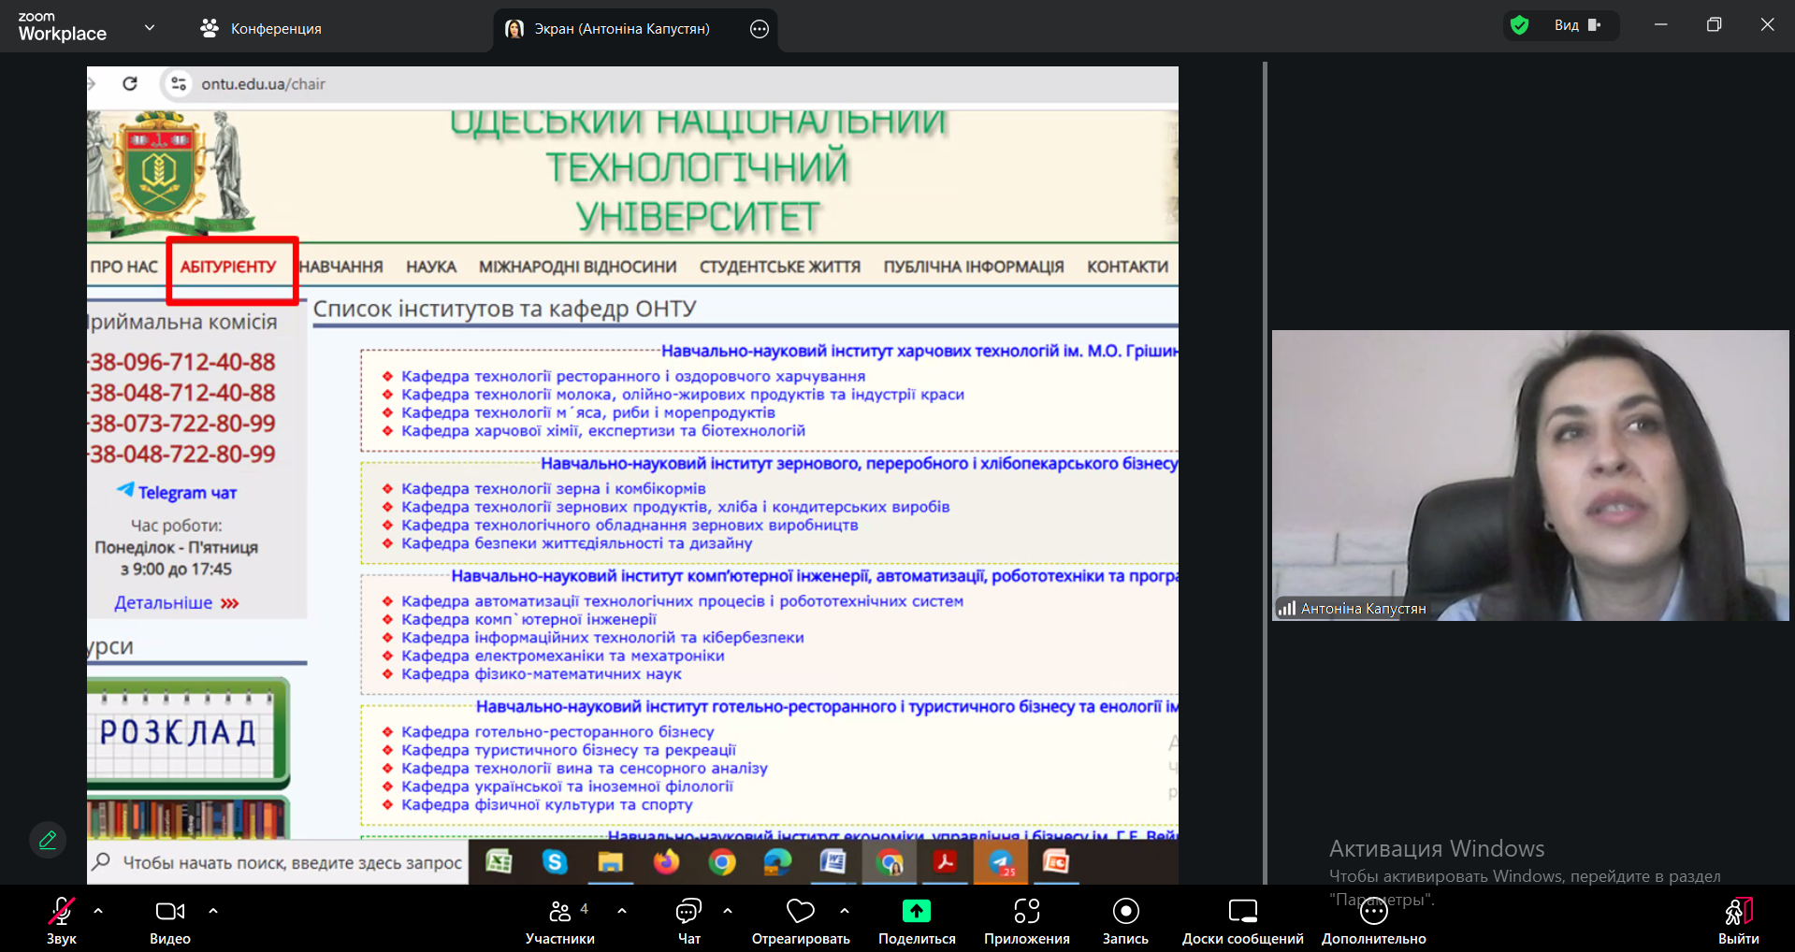
Task: Turn on the video camera
Action: coord(169,912)
